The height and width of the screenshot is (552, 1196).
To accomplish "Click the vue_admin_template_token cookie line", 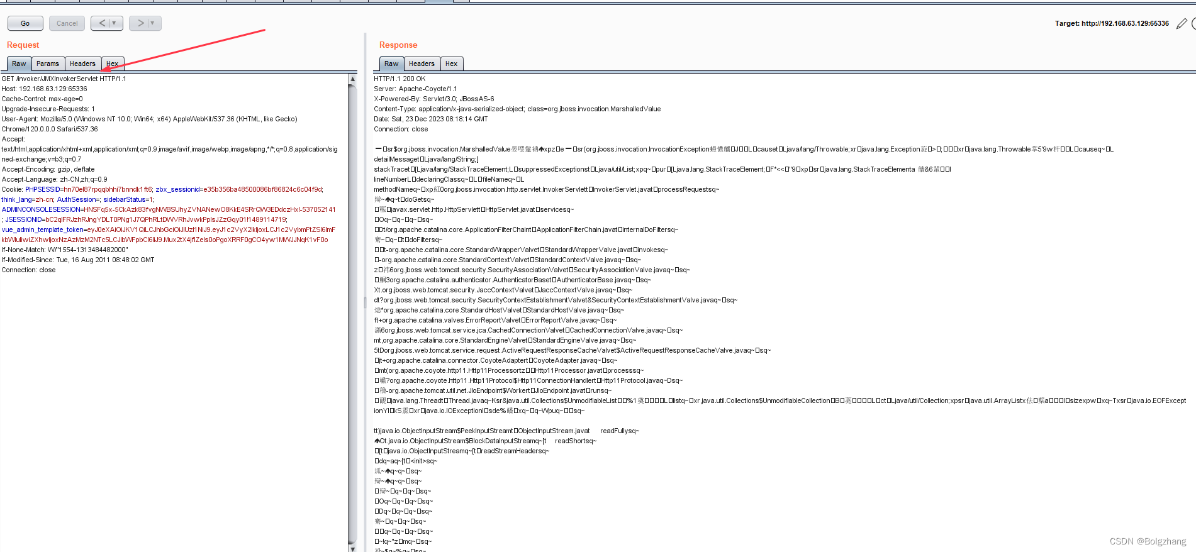I will [169, 229].
